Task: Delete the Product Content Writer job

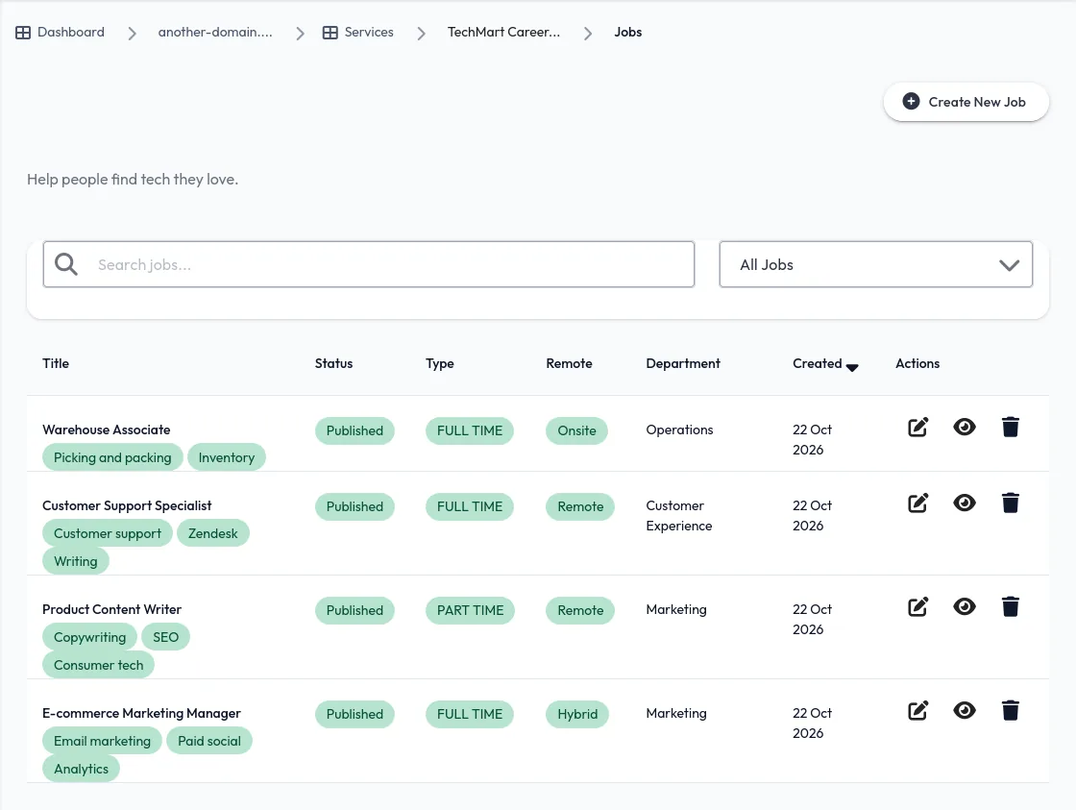Action: 1010,607
